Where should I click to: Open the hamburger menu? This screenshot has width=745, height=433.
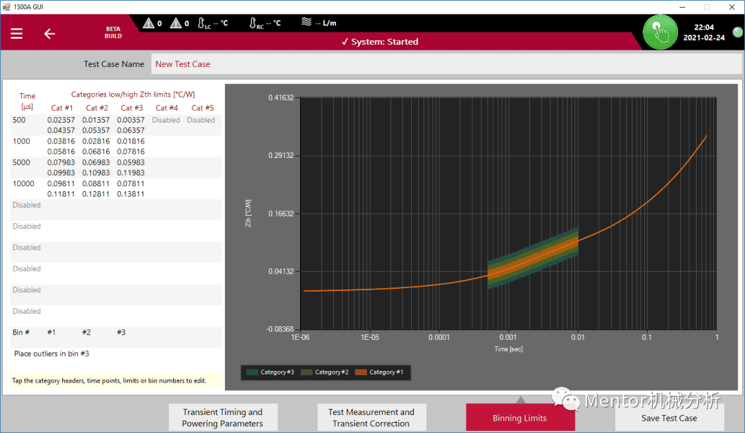point(17,34)
